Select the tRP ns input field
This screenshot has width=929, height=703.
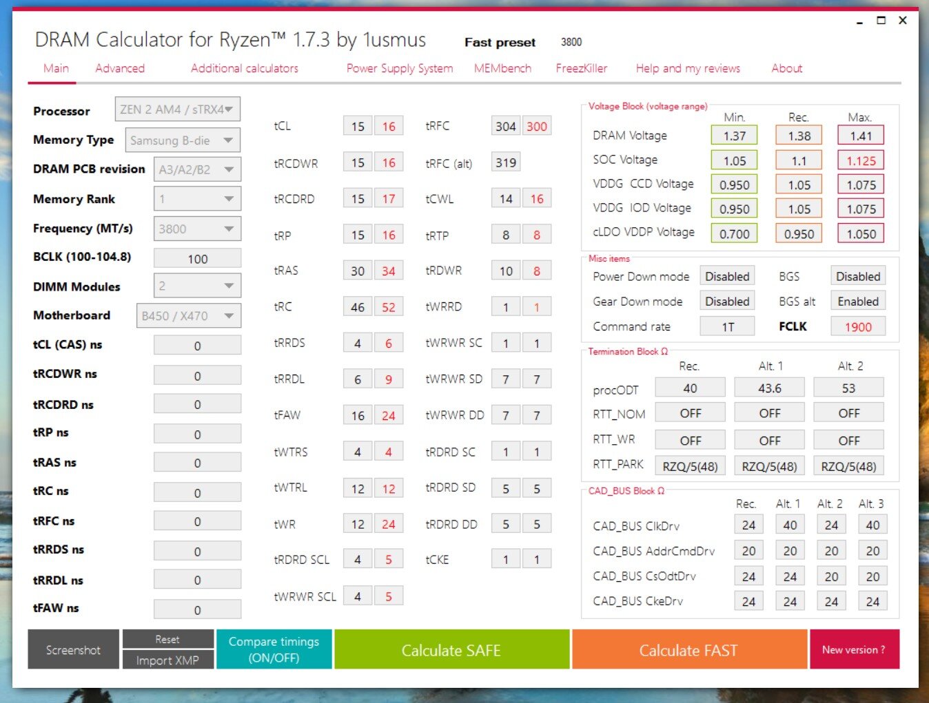tap(197, 434)
